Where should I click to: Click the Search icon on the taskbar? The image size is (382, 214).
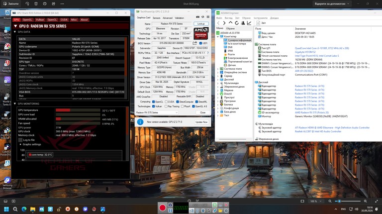coord(15,209)
